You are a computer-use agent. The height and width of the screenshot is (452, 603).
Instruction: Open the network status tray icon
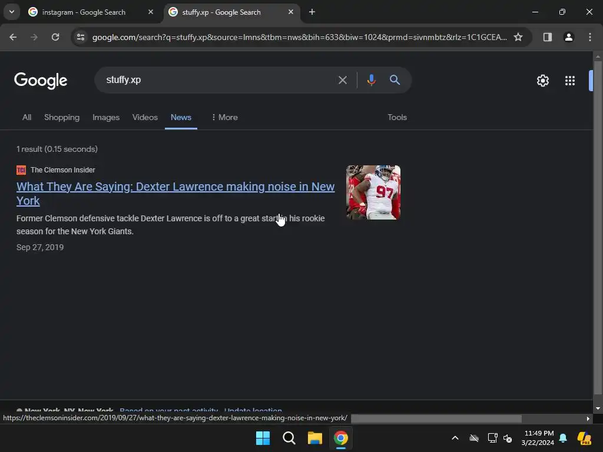[493, 438]
